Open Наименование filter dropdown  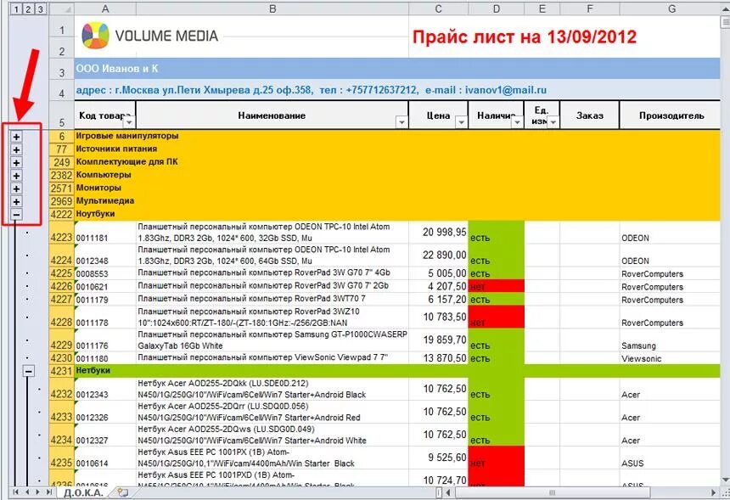coord(401,122)
